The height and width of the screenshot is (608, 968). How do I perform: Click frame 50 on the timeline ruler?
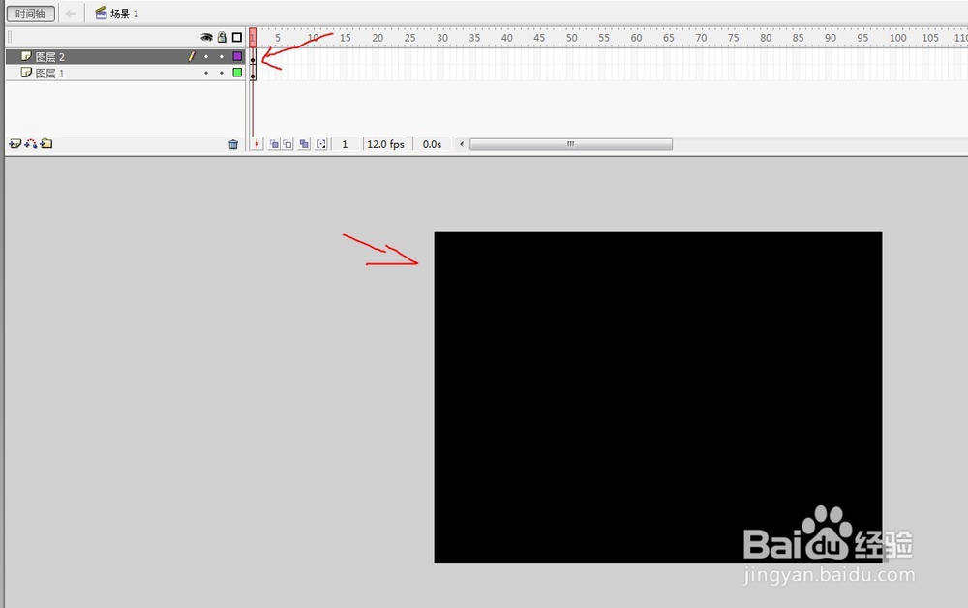[x=572, y=38]
